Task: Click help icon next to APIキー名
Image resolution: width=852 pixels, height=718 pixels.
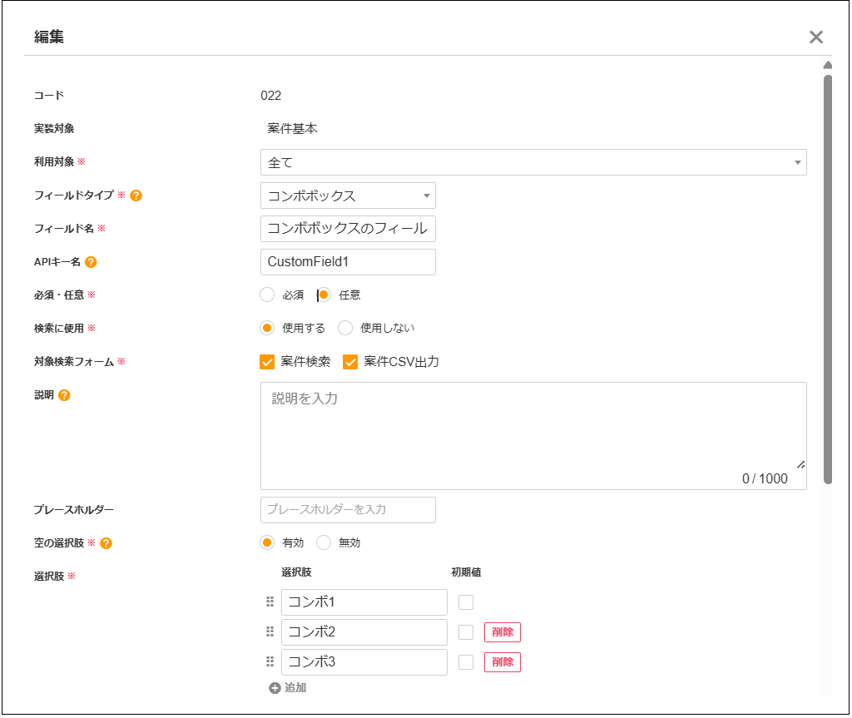Action: pos(92,262)
